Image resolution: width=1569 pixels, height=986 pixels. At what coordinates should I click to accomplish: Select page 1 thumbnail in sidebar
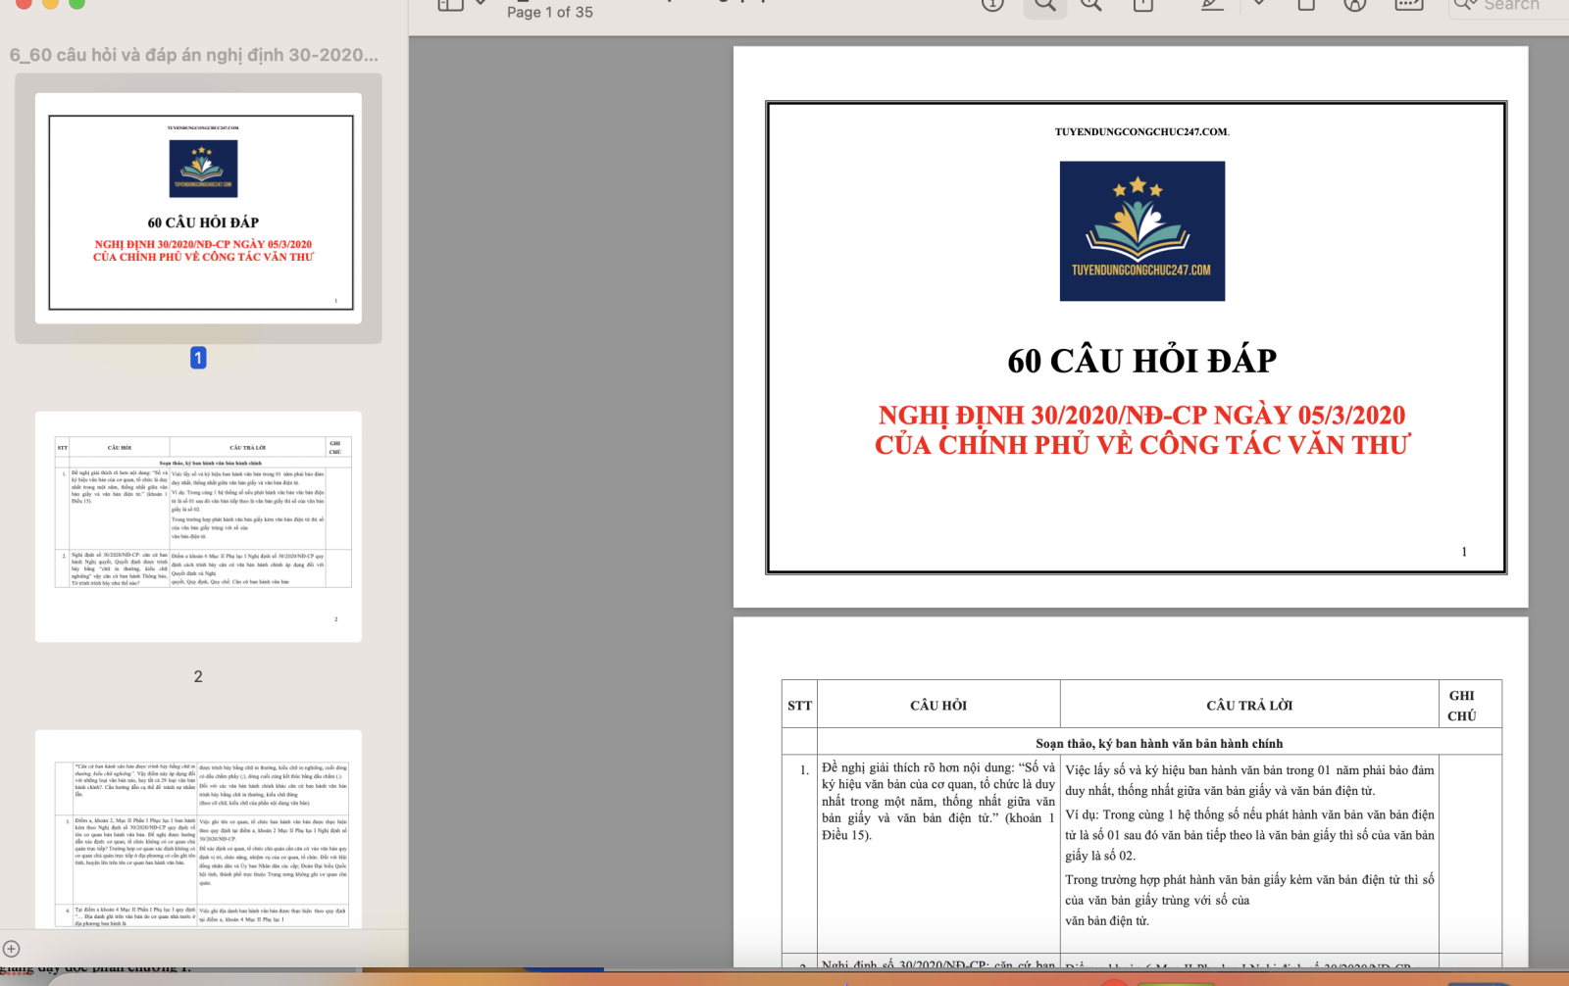pos(198,208)
